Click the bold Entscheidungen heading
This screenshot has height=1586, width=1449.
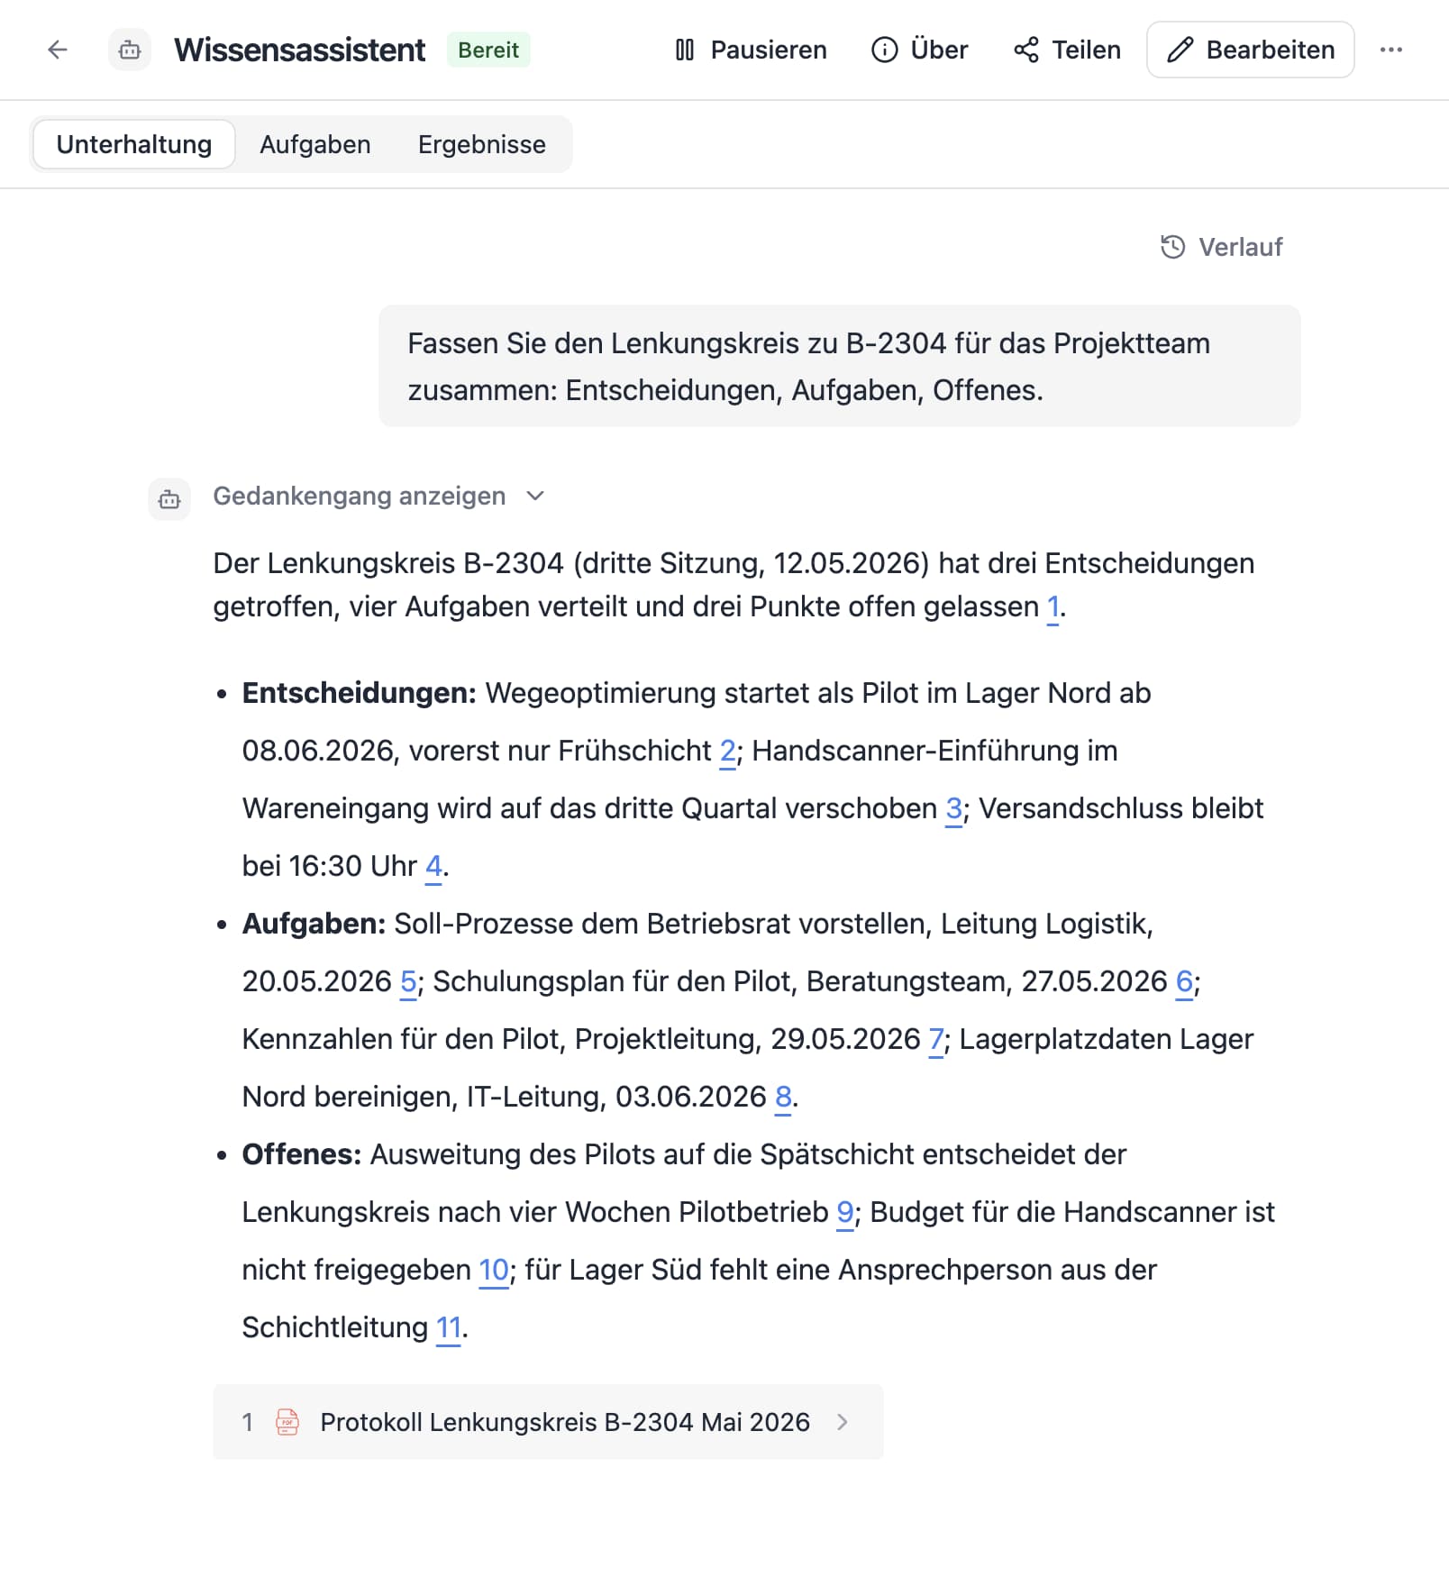359,694
